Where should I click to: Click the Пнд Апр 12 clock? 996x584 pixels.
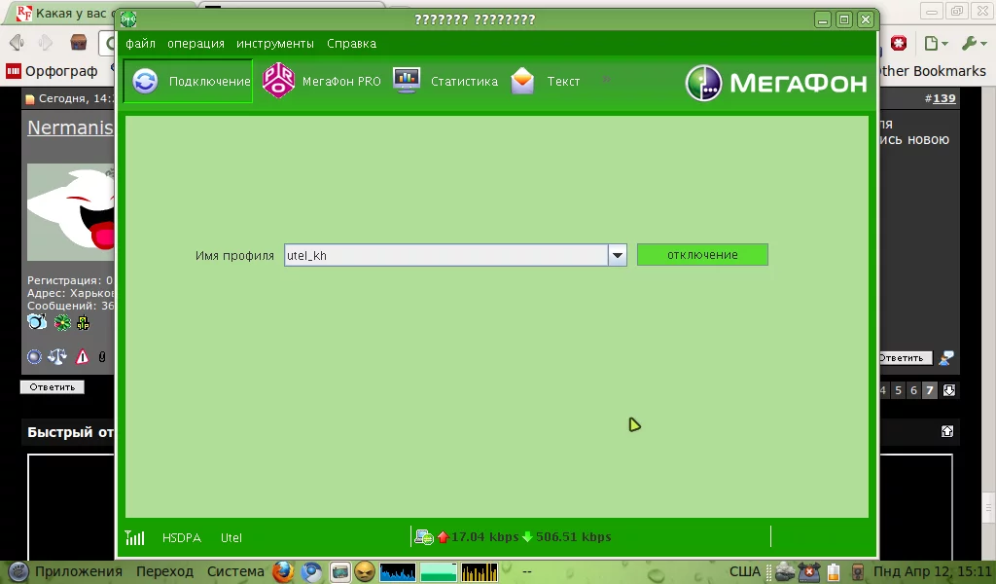(933, 571)
